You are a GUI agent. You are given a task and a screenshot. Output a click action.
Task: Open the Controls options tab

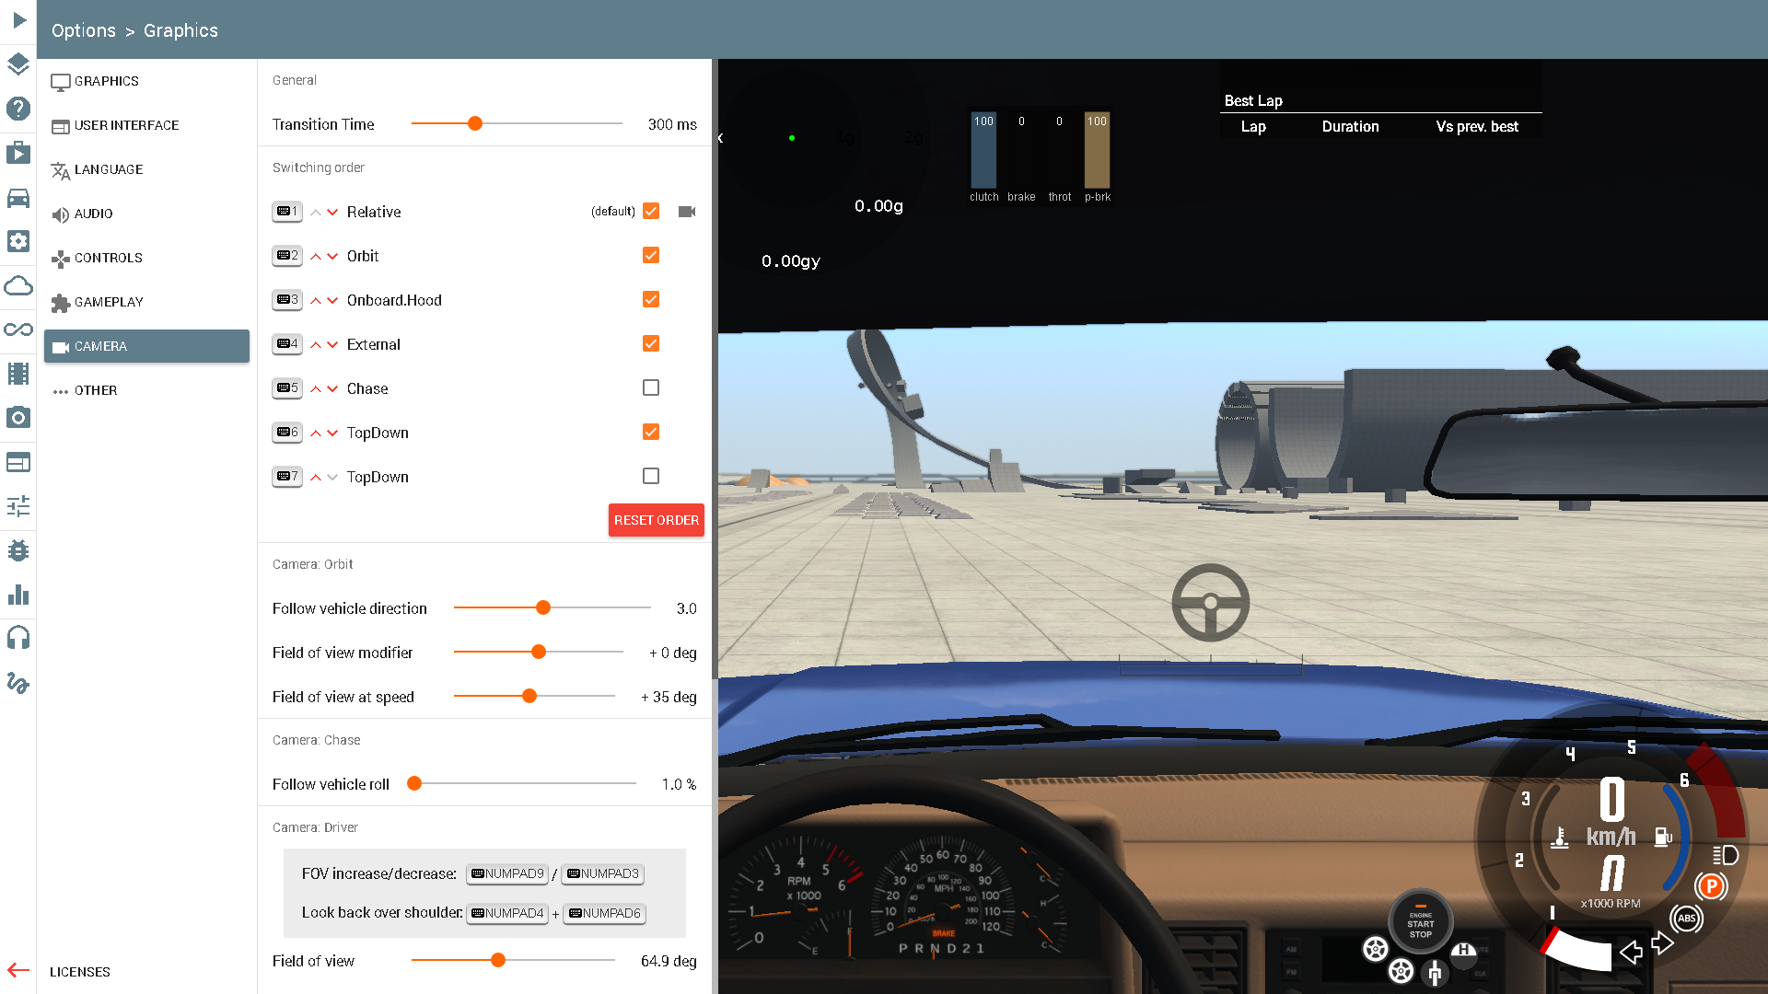coord(146,258)
